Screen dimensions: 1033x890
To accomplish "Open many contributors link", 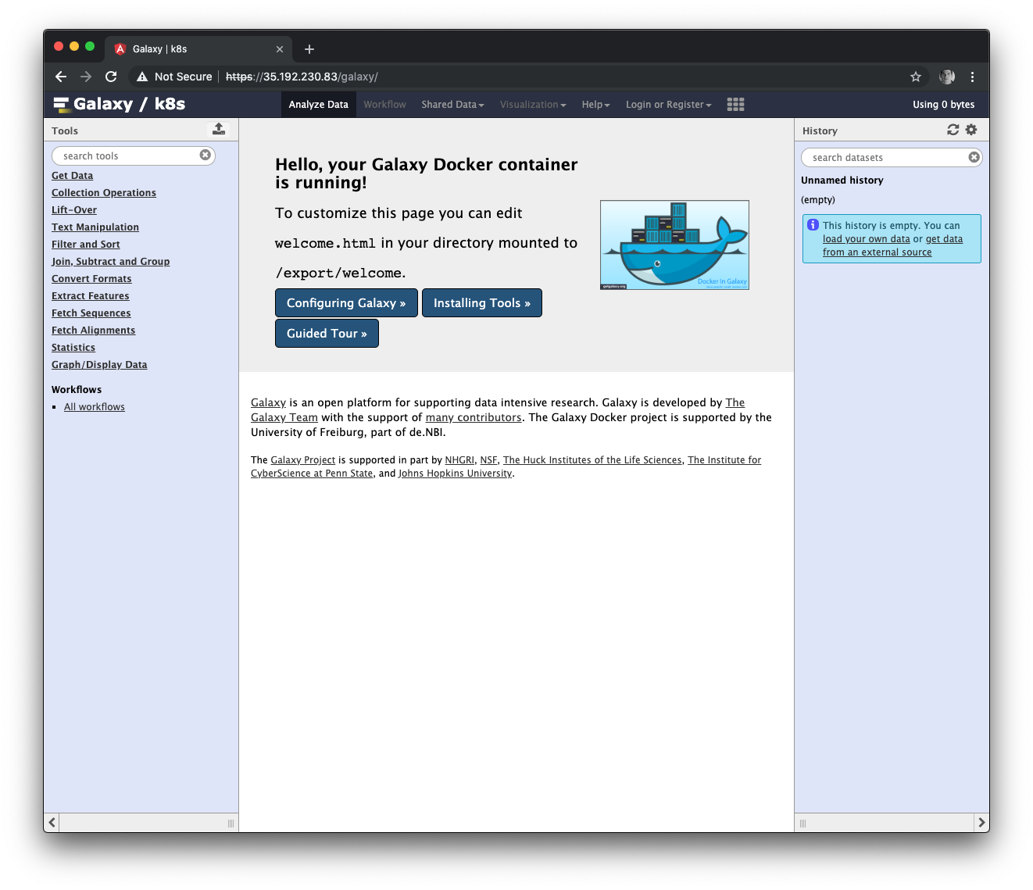I will point(474,417).
